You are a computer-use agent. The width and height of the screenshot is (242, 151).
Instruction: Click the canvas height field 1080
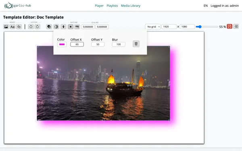[x=187, y=27]
